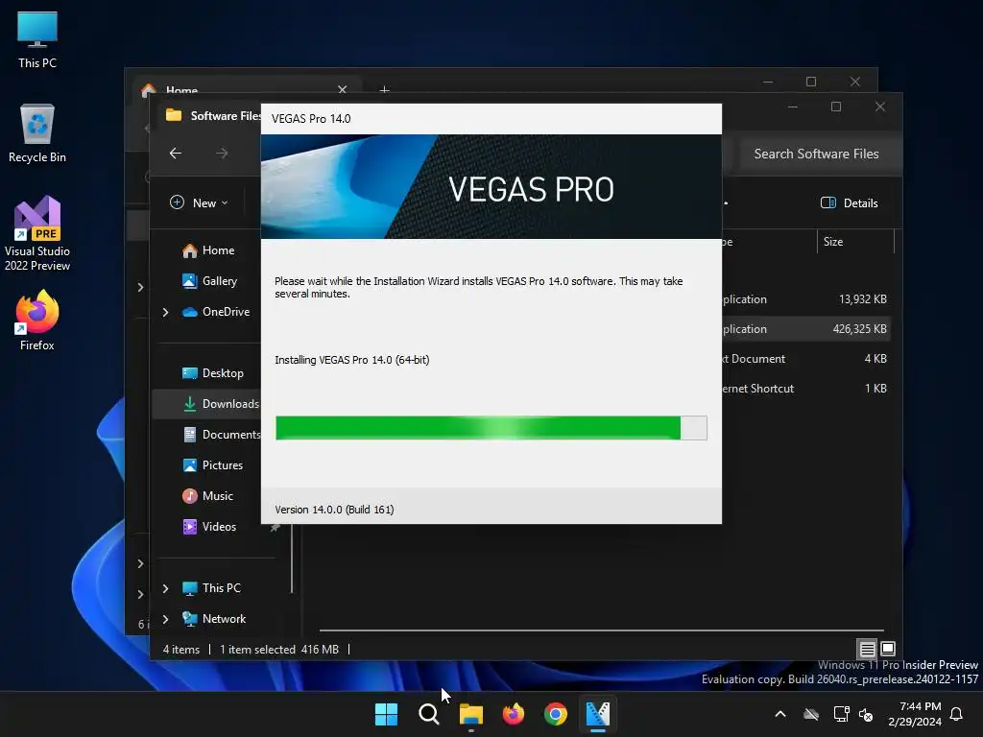
Task: Launch Firefox from the desktop shortcut
Action: tap(37, 321)
